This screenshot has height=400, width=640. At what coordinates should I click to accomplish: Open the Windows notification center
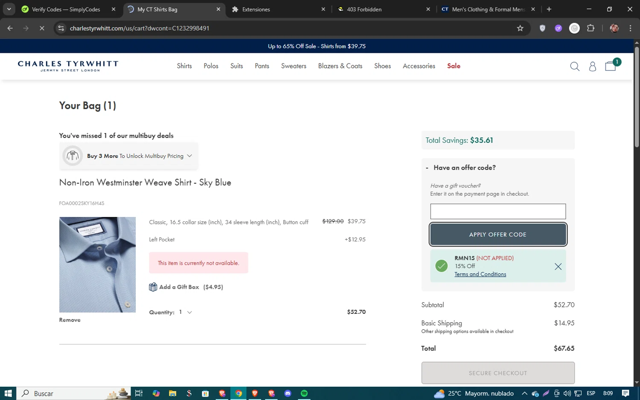tap(625, 393)
